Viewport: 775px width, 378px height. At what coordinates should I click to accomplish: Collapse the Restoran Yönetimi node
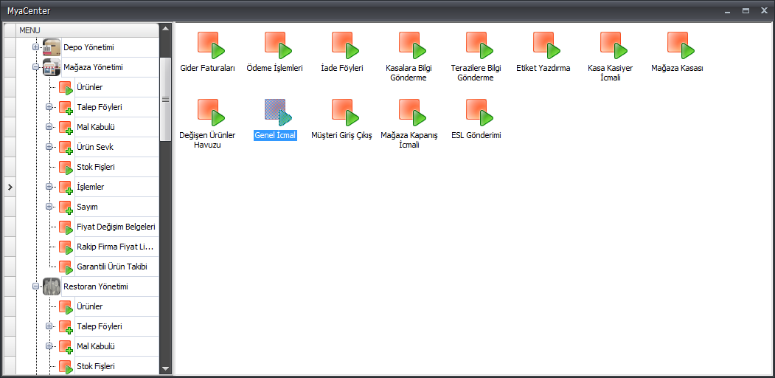[x=35, y=286]
